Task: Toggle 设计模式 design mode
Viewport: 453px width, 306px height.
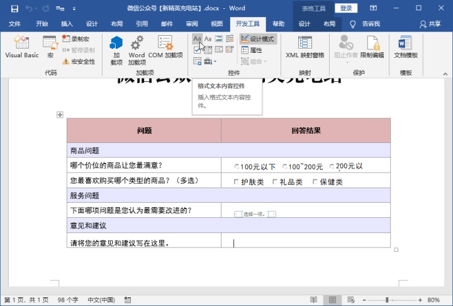Action: [258, 39]
